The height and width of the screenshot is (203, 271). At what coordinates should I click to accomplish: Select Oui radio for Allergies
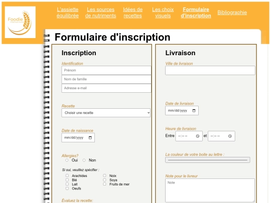[67, 160]
